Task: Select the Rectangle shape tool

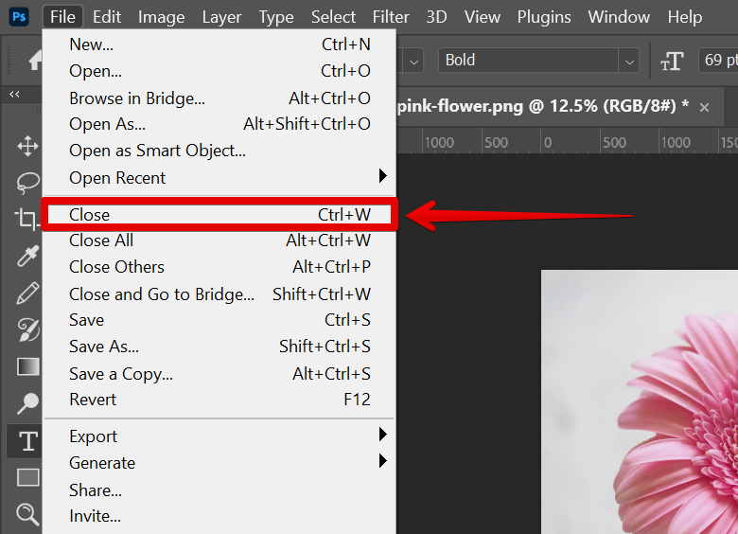Action: click(27, 477)
